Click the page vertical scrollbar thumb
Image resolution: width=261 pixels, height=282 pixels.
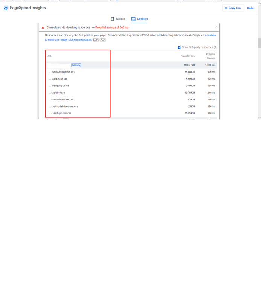[259, 43]
